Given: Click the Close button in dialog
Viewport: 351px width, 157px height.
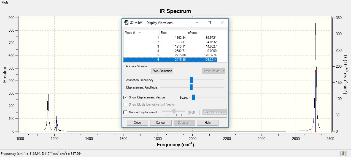Looking at the screenshot, I should (x=137, y=123).
